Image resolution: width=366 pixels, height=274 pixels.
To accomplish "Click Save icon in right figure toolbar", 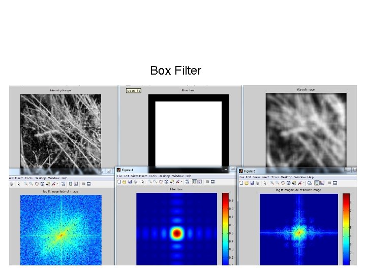I will [x=252, y=183].
